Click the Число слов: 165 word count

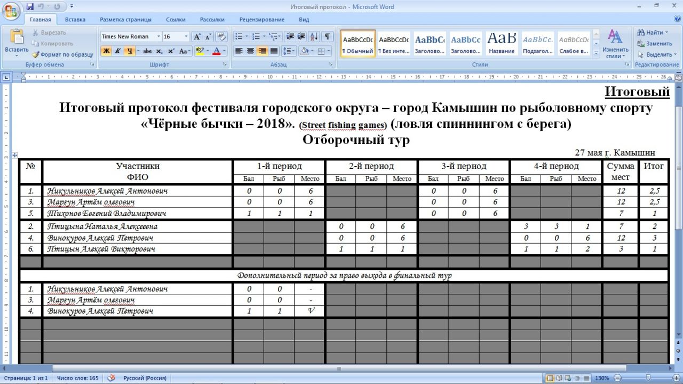click(78, 378)
